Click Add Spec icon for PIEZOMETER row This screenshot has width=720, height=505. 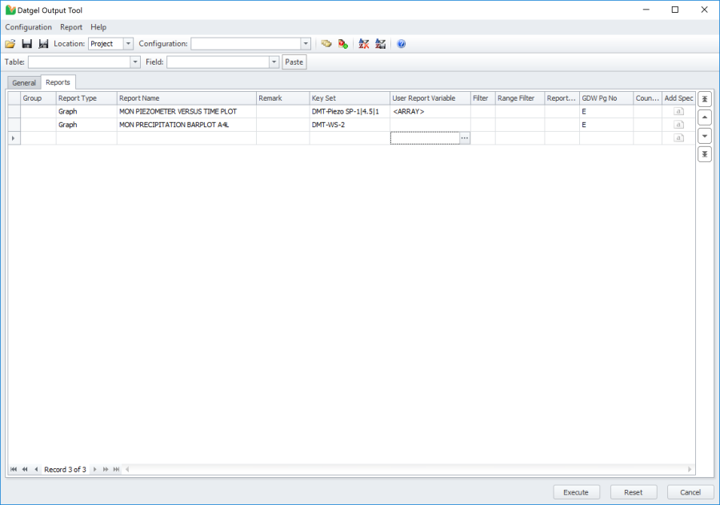(678, 112)
